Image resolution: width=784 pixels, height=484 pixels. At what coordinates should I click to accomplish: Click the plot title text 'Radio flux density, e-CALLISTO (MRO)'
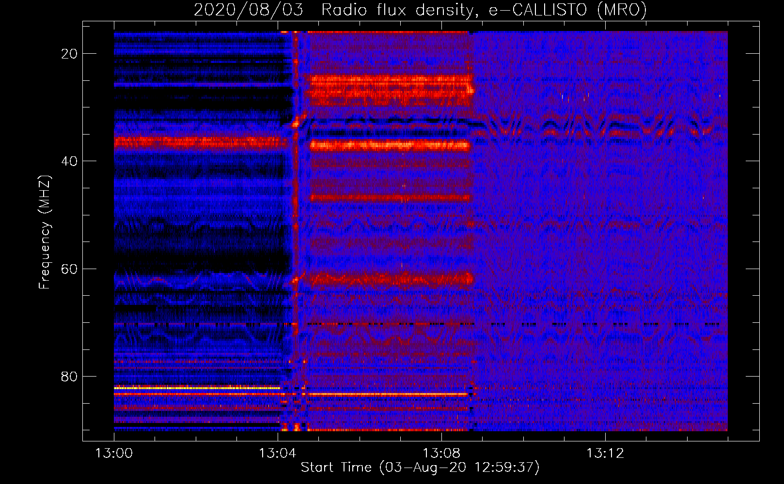coord(484,10)
